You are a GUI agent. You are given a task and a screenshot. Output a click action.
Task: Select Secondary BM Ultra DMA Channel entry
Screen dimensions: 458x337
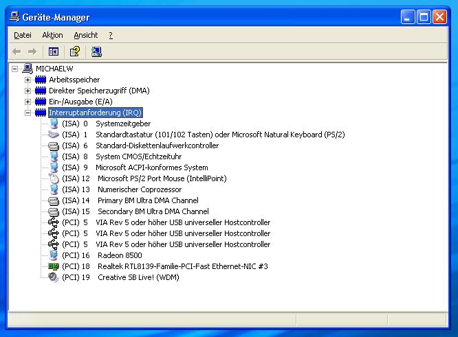pyautogui.click(x=135, y=211)
